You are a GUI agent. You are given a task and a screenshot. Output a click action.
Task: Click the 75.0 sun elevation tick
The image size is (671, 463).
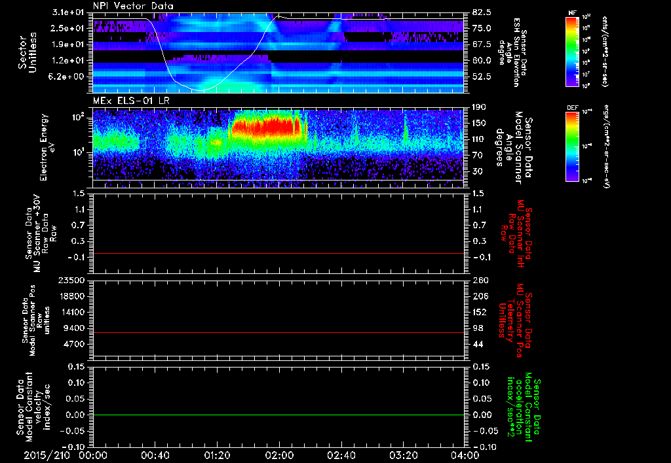pyautogui.click(x=482, y=28)
